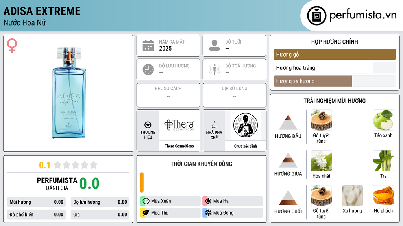Click the Mùa Thu leaf icon

146,213
